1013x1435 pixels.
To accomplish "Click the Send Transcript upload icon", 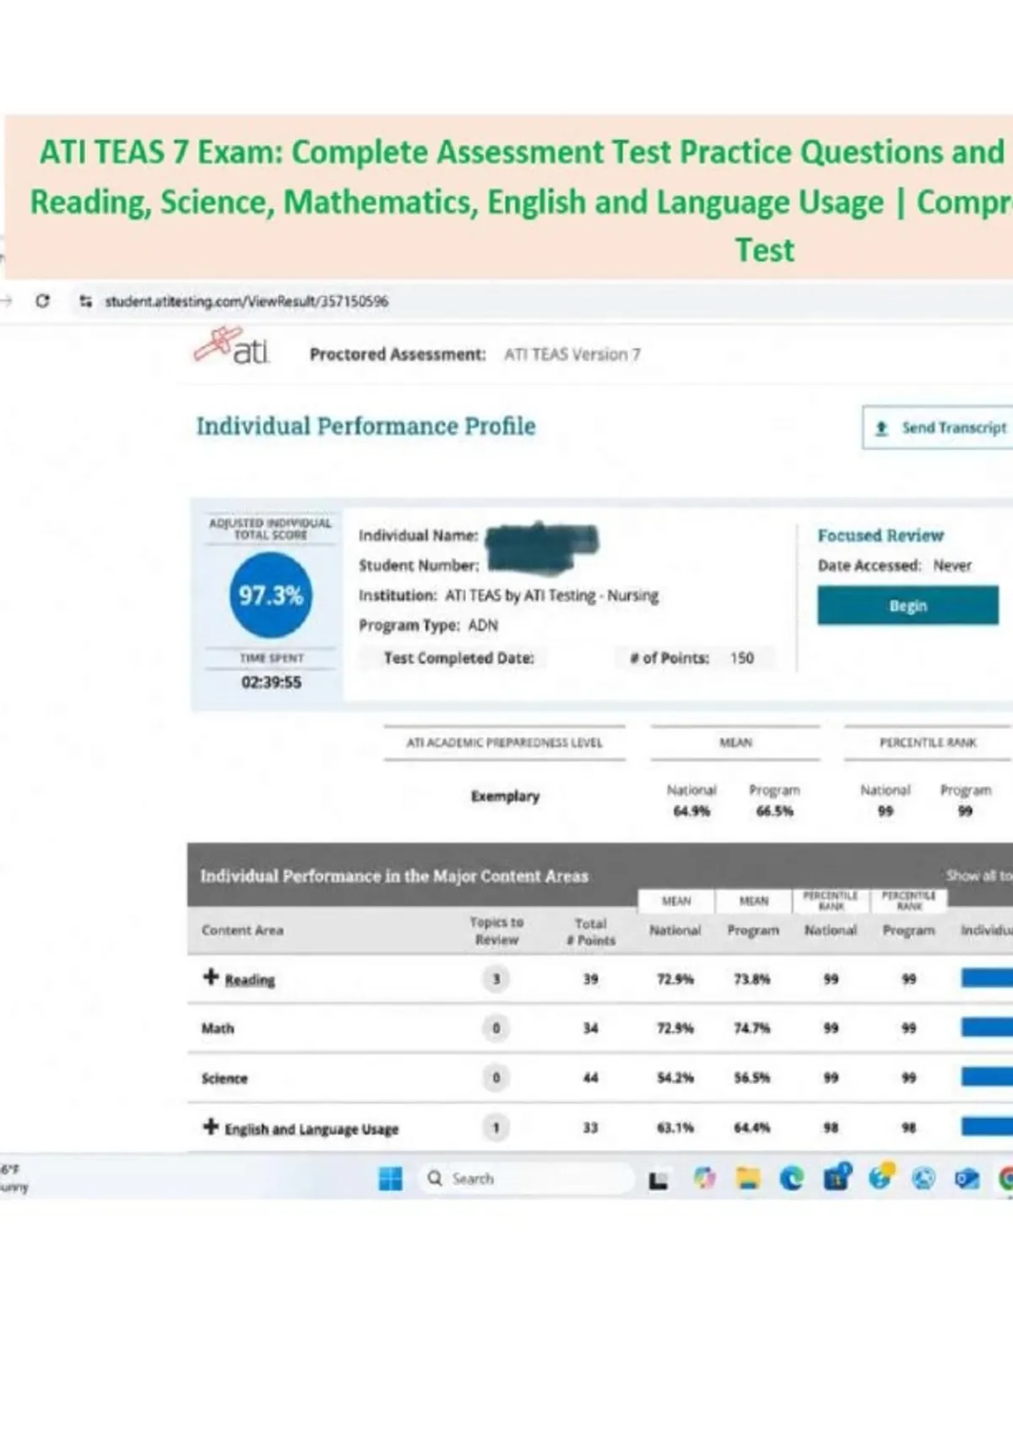I will 881,428.
